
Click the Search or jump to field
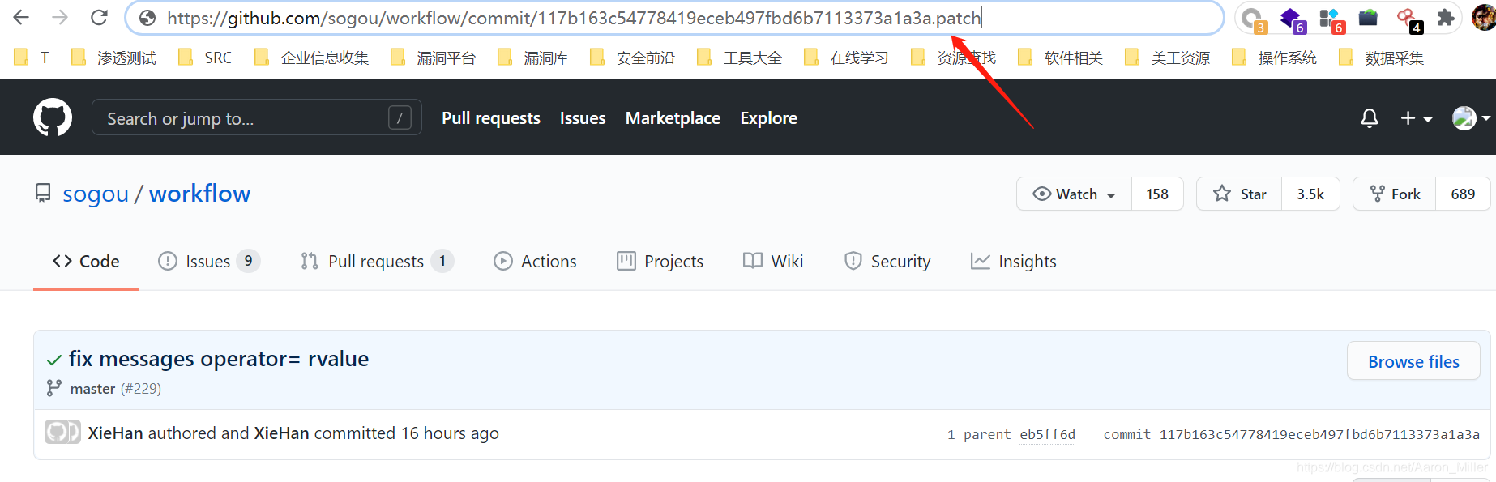coord(256,117)
